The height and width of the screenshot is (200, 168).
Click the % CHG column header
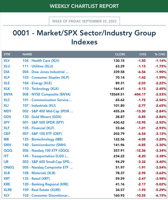pos(160,54)
